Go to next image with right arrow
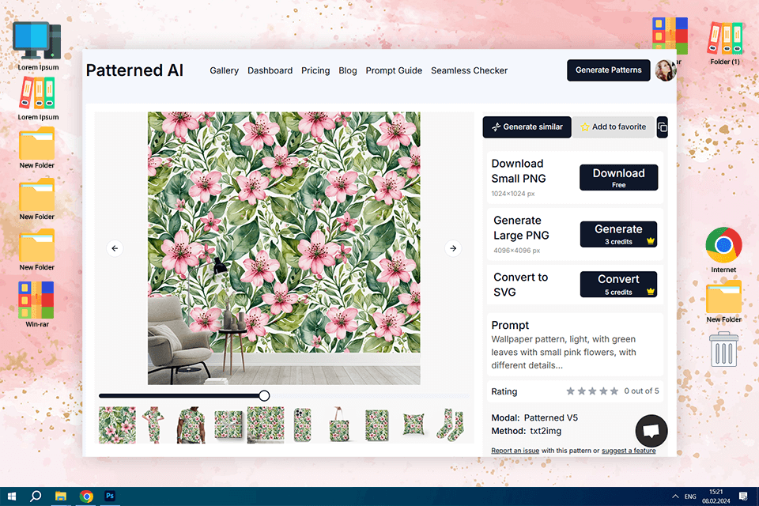The width and height of the screenshot is (759, 506). 453,248
